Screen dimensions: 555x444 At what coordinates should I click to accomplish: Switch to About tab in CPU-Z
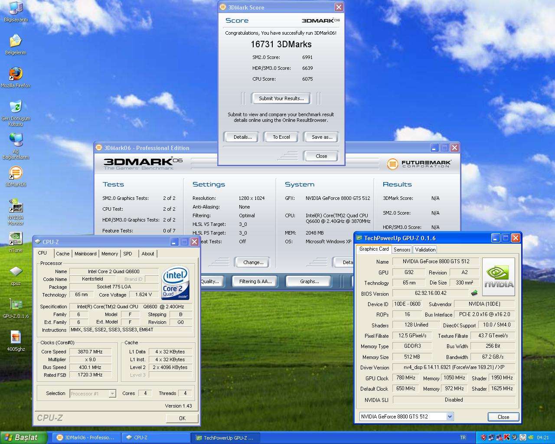point(148,254)
